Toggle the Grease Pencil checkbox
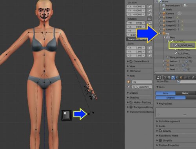 (x=131, y=61)
